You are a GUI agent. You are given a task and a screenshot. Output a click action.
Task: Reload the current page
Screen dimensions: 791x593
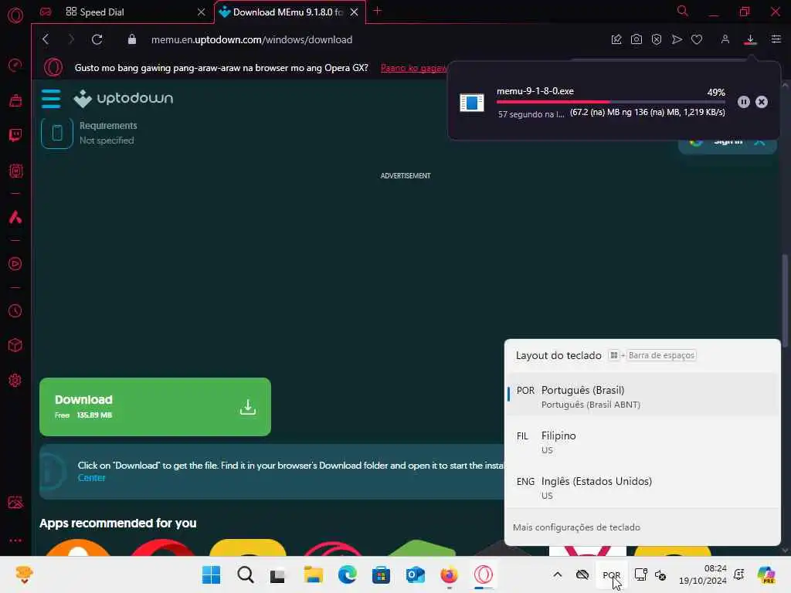click(97, 39)
